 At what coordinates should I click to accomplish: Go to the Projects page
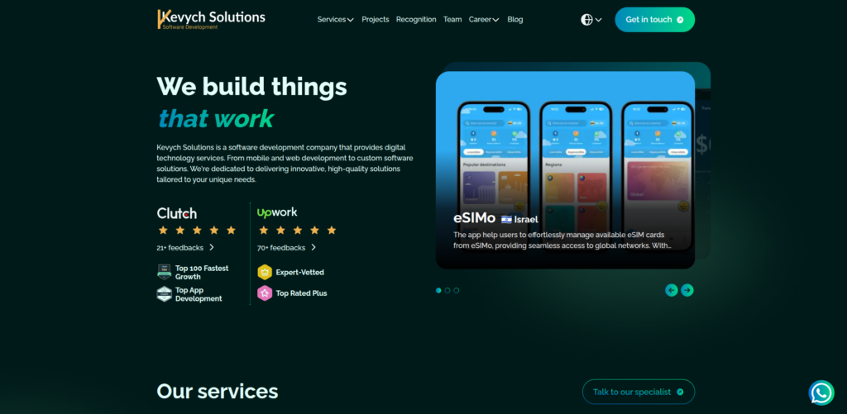(x=376, y=20)
